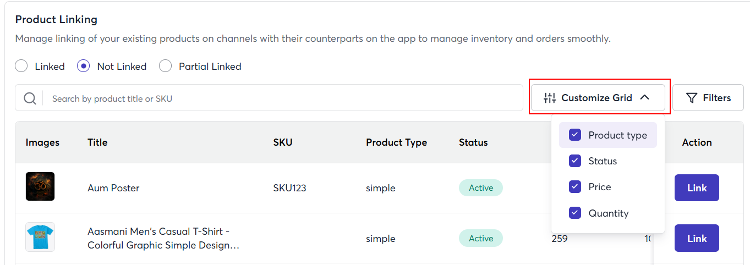Click the SKU column header

(283, 142)
